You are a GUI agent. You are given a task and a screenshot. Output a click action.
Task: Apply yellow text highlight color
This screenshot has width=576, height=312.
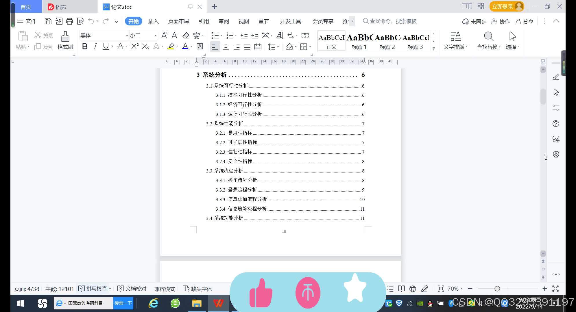pos(171,46)
